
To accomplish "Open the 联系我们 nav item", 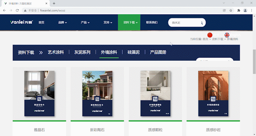I will point(152,22).
